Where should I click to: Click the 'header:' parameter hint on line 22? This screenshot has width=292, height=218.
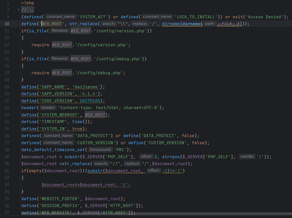coord(48,108)
